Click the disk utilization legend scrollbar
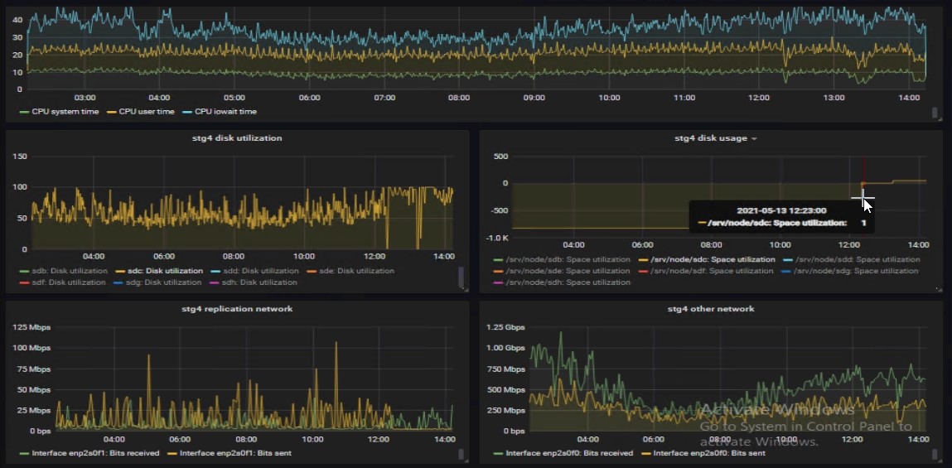Screen dimensions: 952x468 [x=461, y=277]
